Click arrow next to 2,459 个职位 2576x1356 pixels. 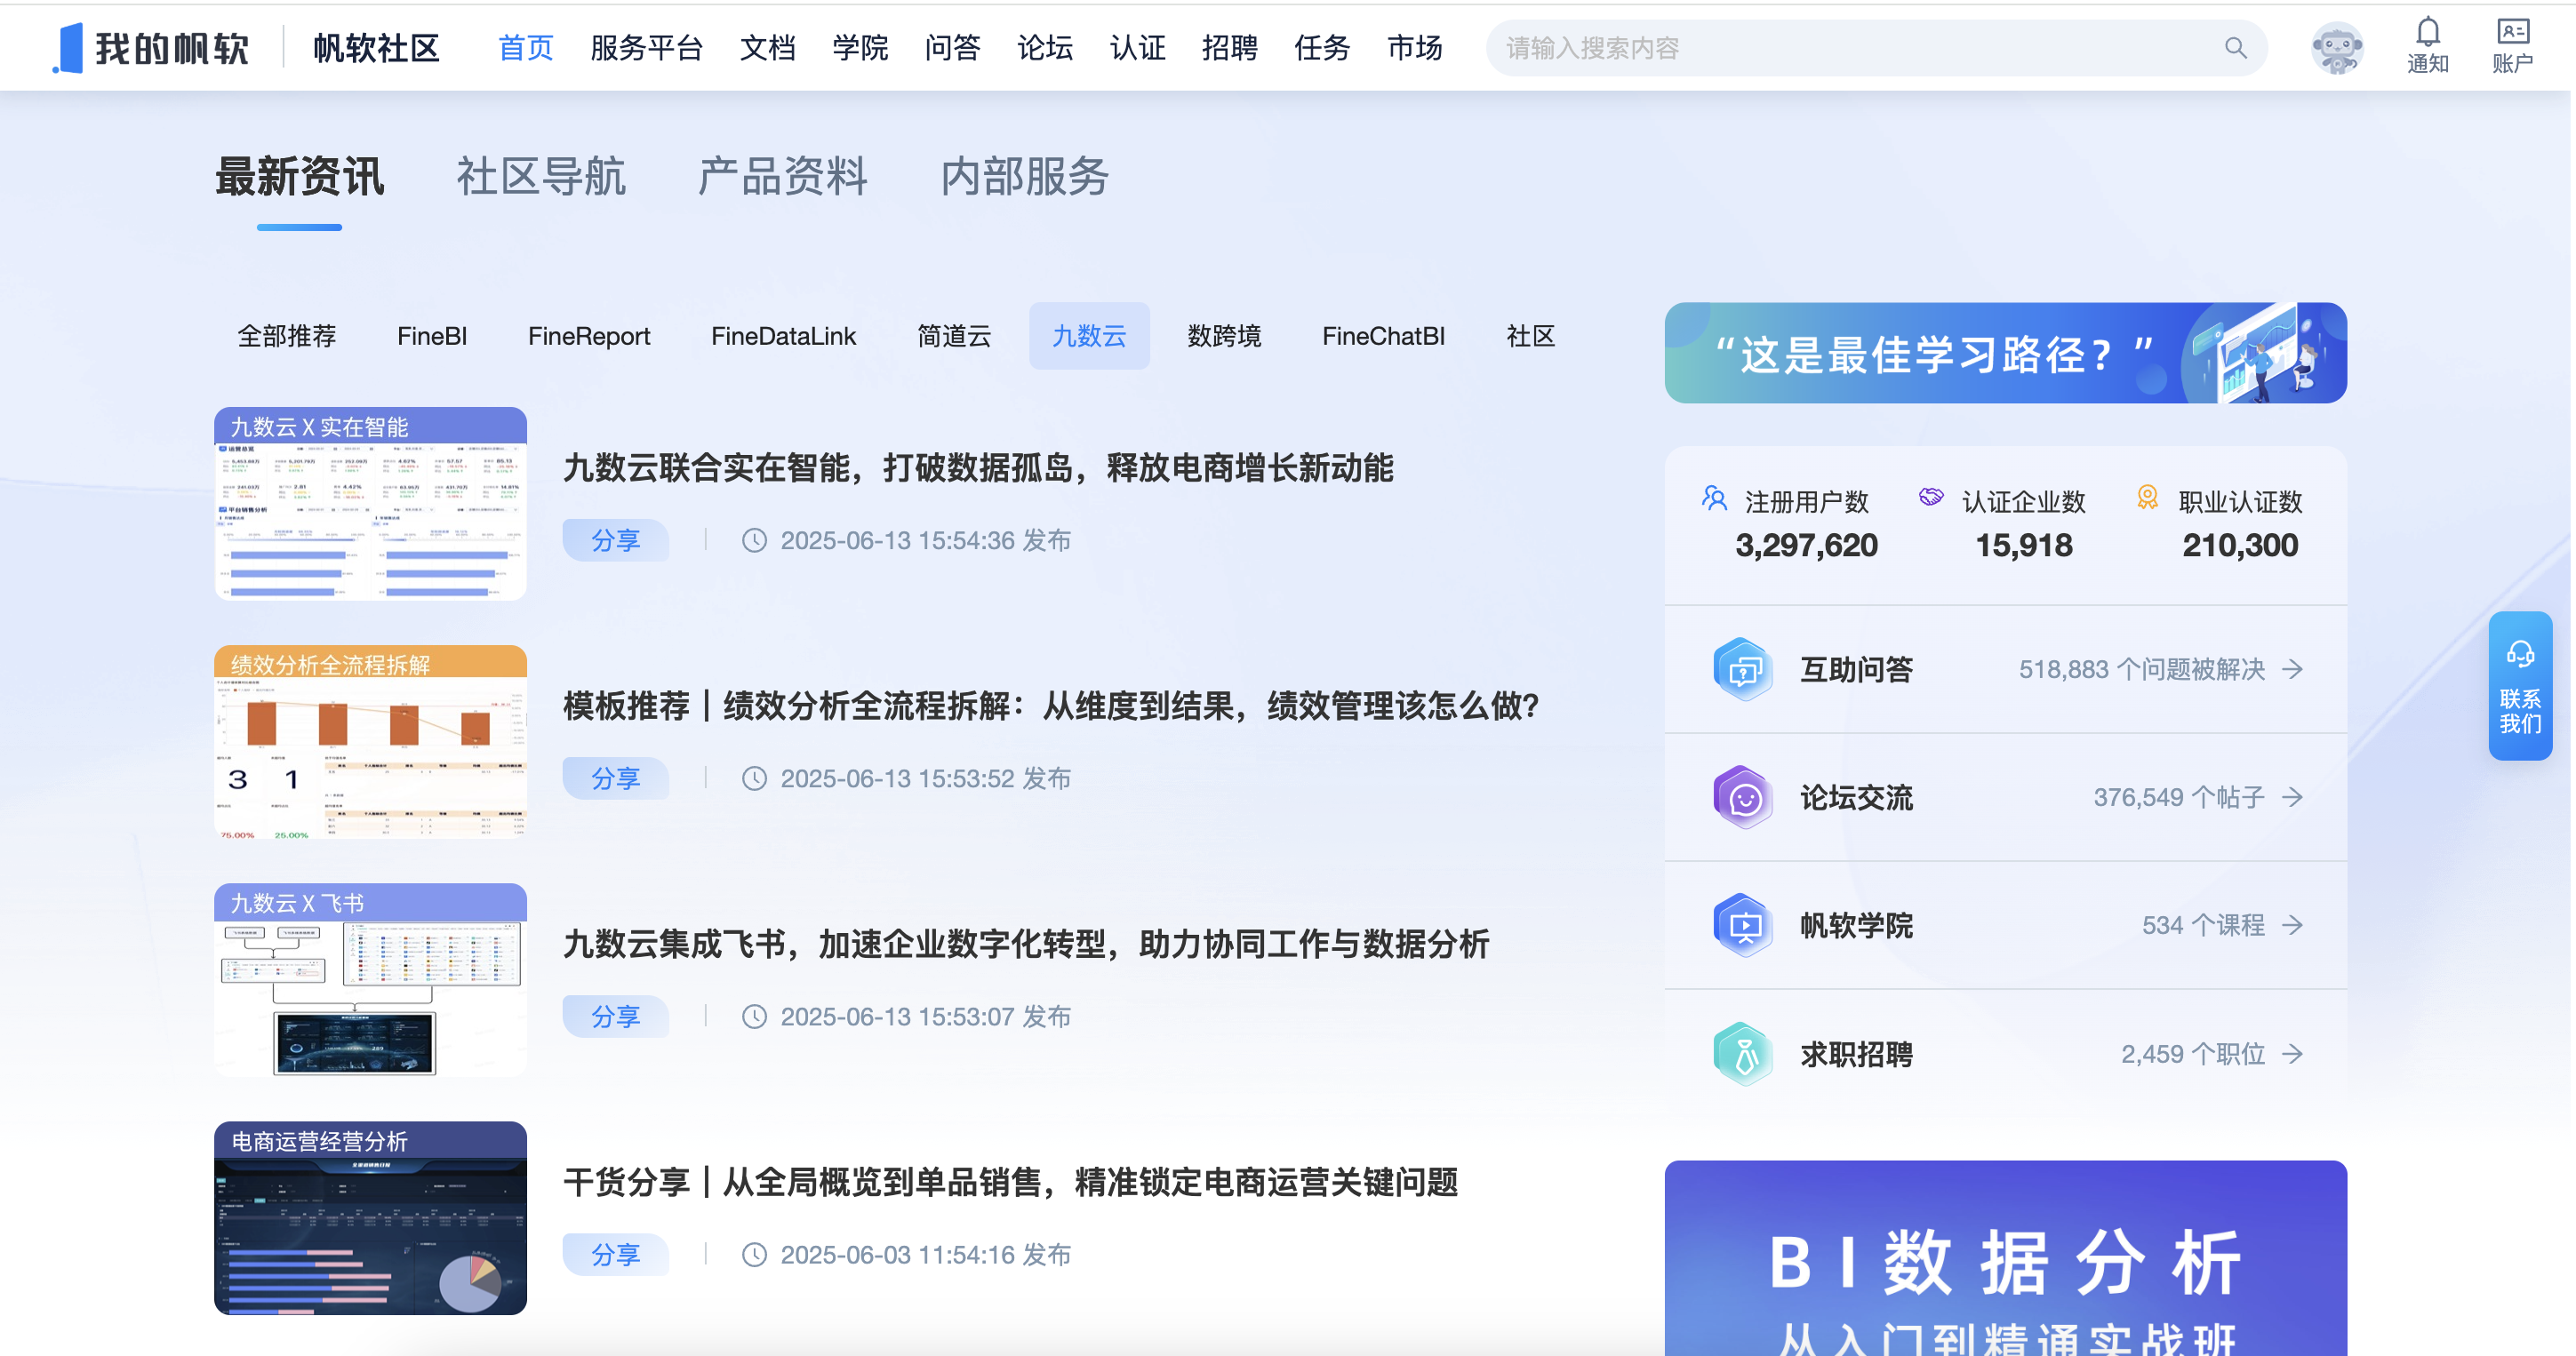point(2293,1054)
